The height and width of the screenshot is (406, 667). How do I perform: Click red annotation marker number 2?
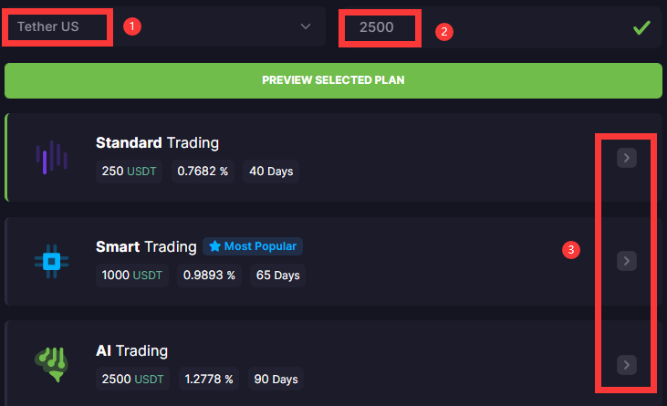tap(444, 31)
